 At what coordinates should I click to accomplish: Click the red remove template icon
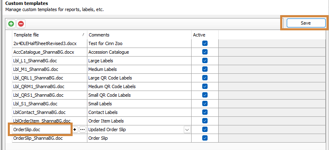click(x=21, y=24)
